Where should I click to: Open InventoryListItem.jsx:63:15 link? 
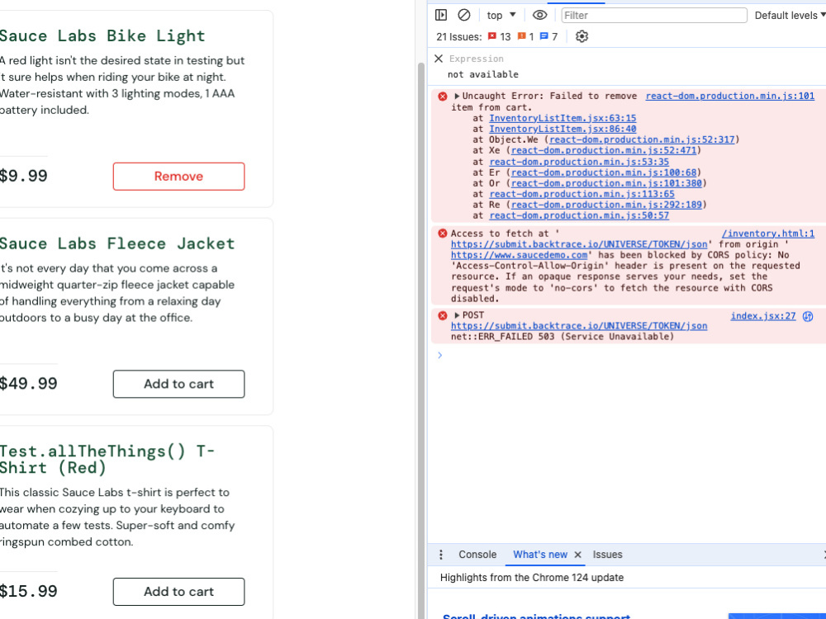tap(563, 118)
